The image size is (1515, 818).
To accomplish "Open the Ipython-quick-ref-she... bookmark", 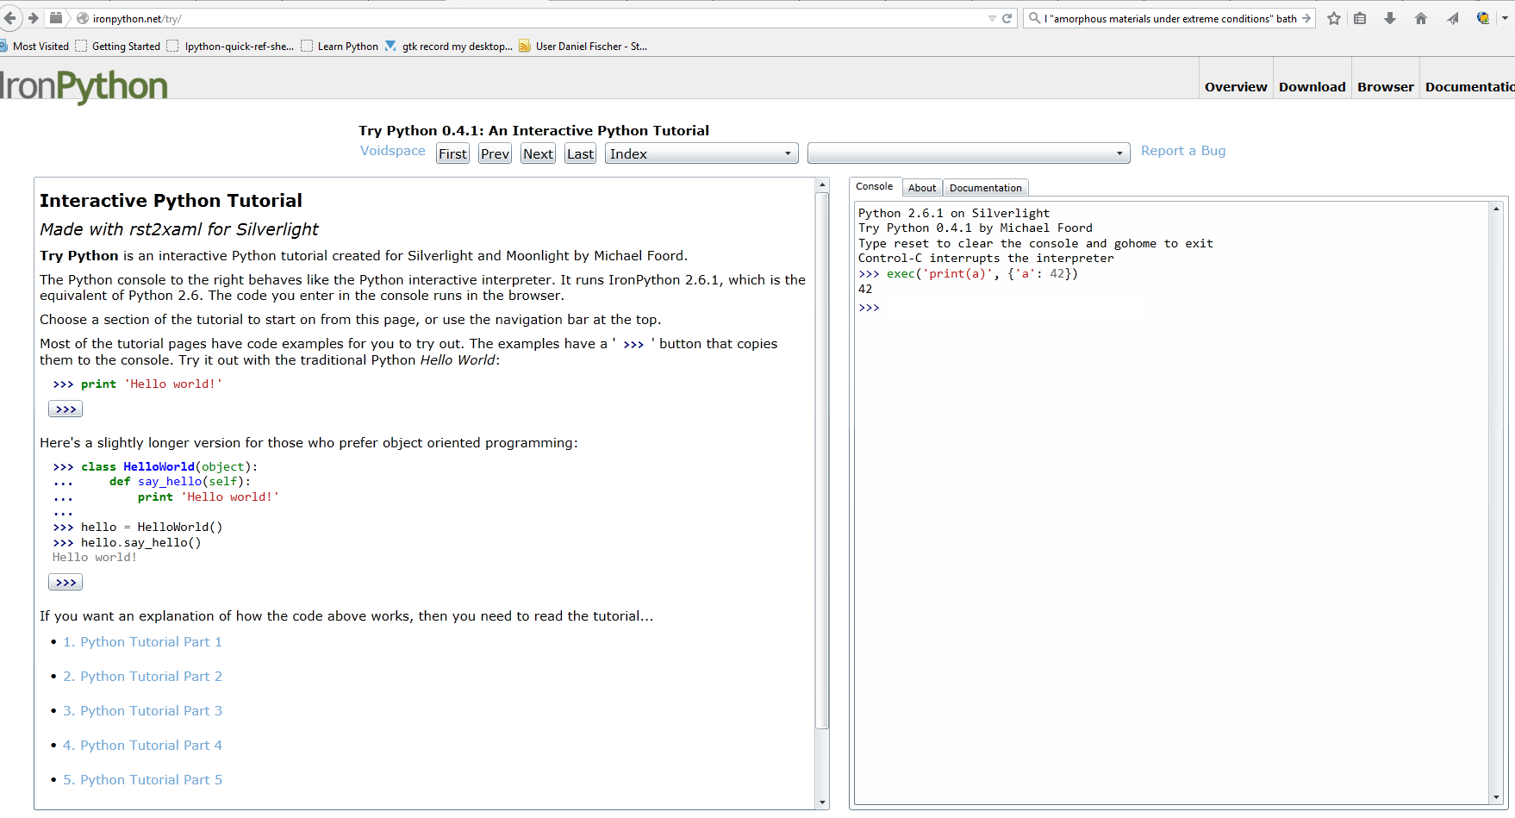I will 230,47.
